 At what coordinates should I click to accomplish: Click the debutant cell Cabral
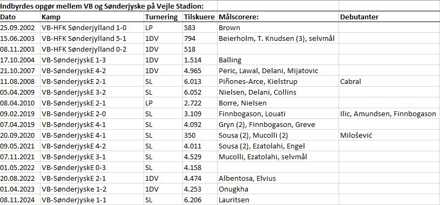[x=389, y=81]
